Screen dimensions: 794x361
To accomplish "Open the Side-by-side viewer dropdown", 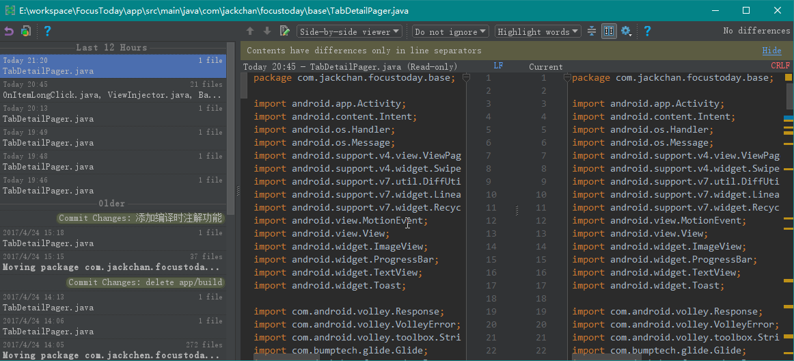I will click(x=349, y=31).
